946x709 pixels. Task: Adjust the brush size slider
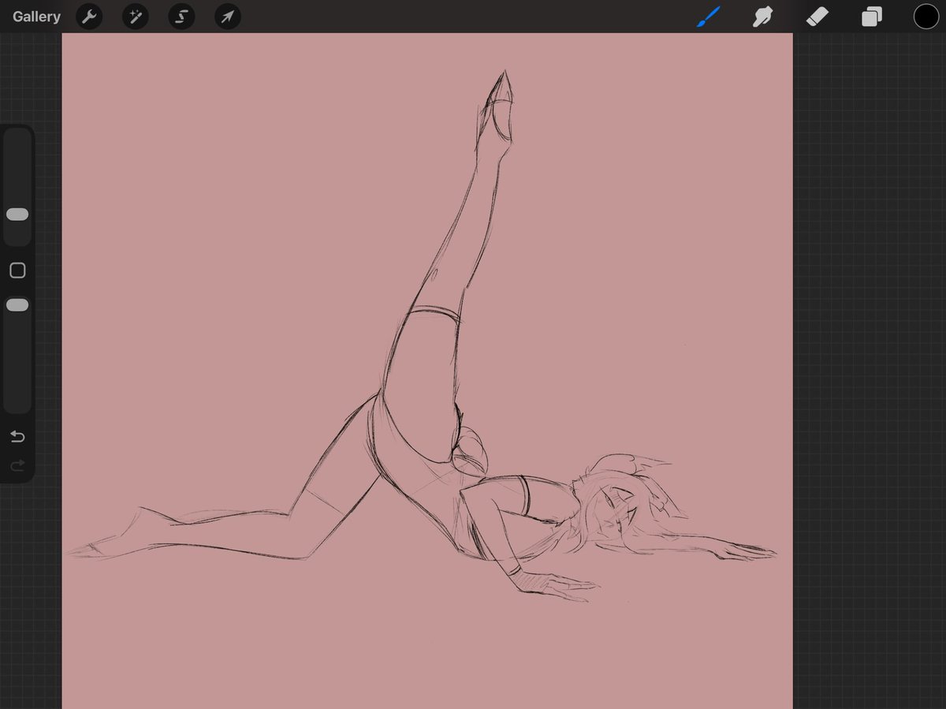pos(17,214)
